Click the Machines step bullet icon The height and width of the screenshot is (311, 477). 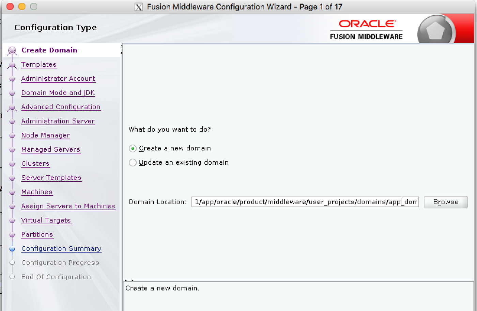pyautogui.click(x=12, y=192)
